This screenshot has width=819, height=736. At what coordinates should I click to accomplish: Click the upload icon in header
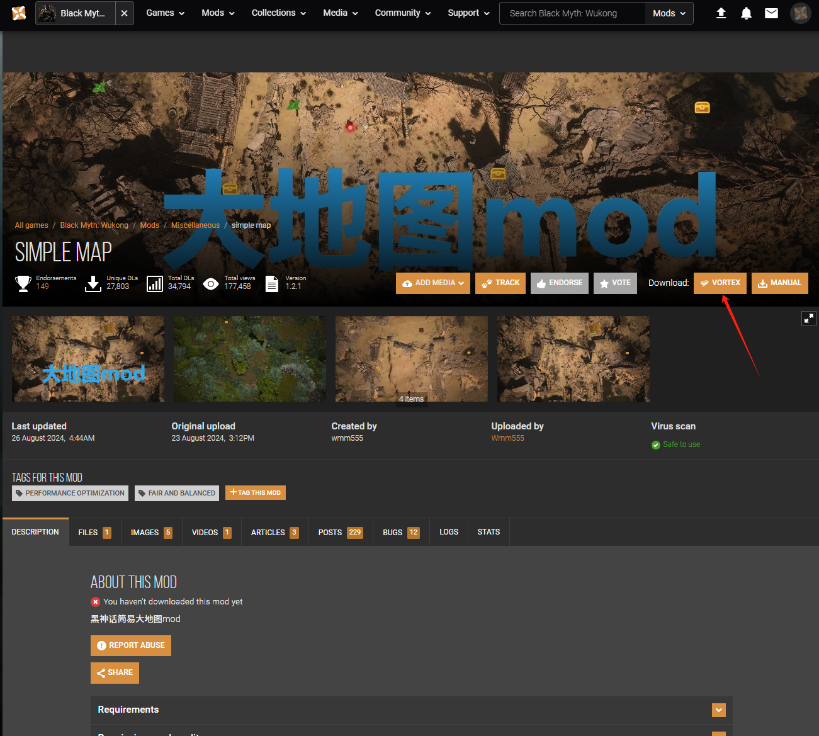coord(721,13)
